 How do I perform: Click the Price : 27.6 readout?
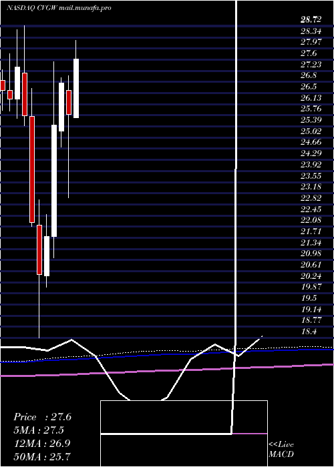[42, 417]
